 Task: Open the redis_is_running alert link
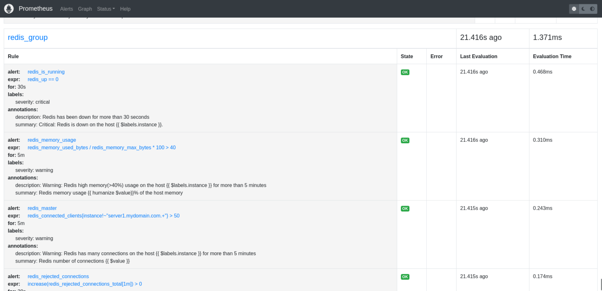click(46, 72)
